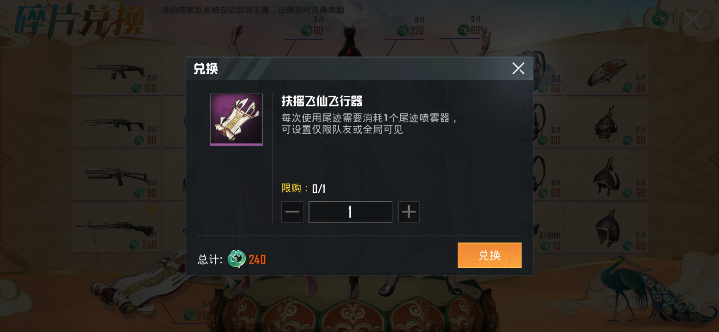Select the flat hat item costing 80

[607, 73]
